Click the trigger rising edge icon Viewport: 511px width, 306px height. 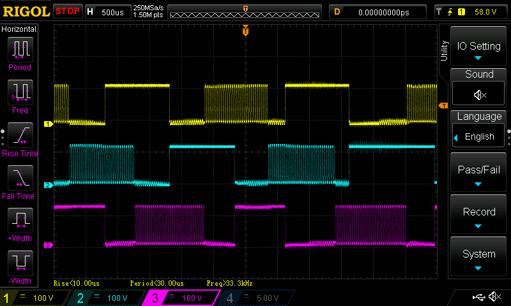coord(450,12)
